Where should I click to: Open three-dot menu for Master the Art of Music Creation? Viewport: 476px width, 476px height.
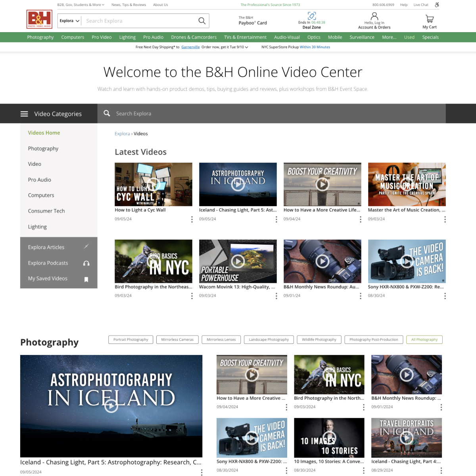445,219
